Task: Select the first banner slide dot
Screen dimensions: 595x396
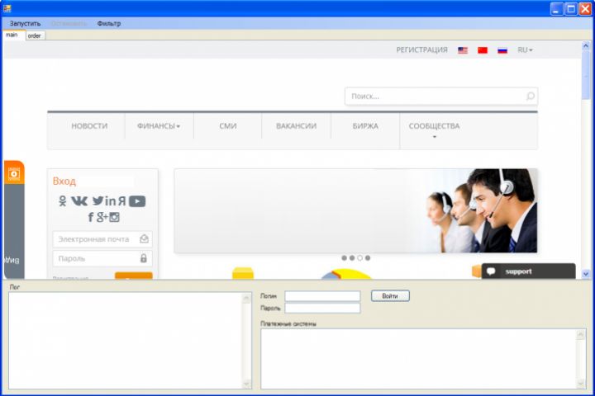Action: 344,258
